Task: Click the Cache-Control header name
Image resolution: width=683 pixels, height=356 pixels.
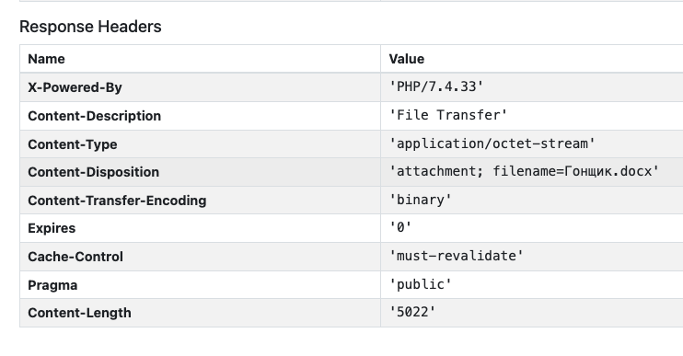Action: (75, 257)
